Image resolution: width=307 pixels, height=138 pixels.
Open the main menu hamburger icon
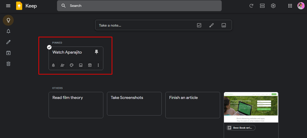coord(8,6)
